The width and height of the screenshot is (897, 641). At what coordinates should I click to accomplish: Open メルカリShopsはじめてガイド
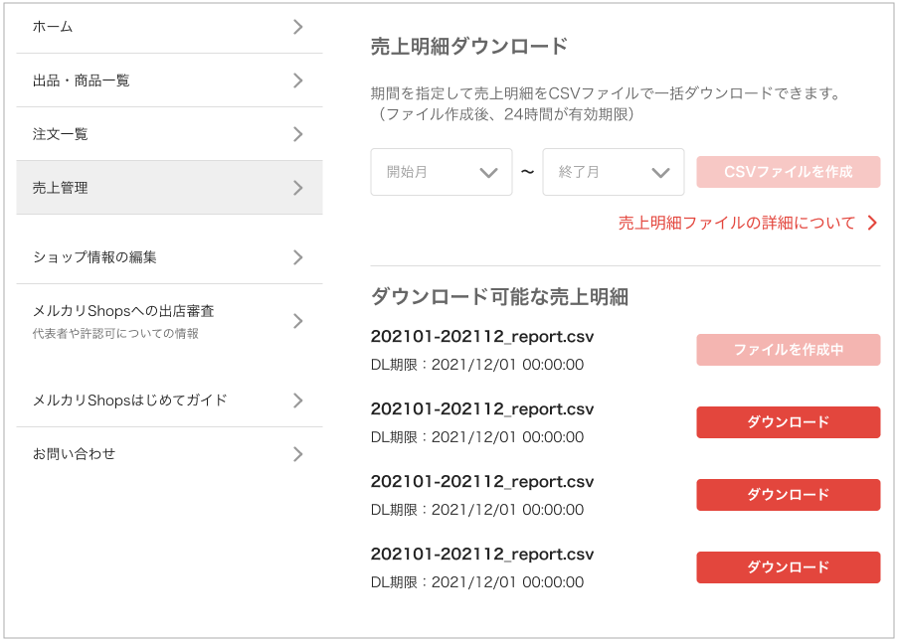(169, 401)
